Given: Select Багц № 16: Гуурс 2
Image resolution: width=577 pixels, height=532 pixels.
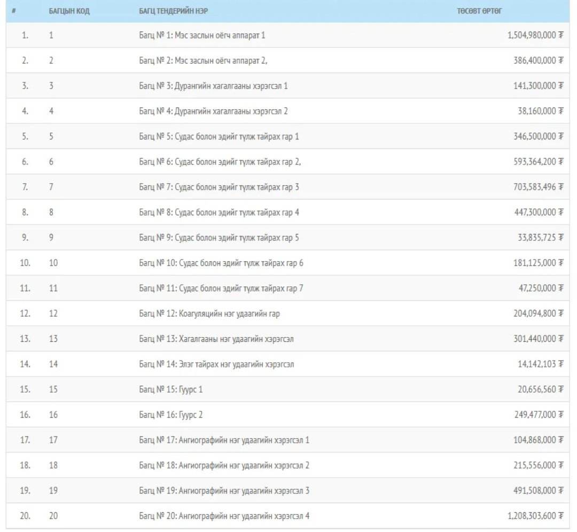Looking at the screenshot, I should [x=171, y=414].
